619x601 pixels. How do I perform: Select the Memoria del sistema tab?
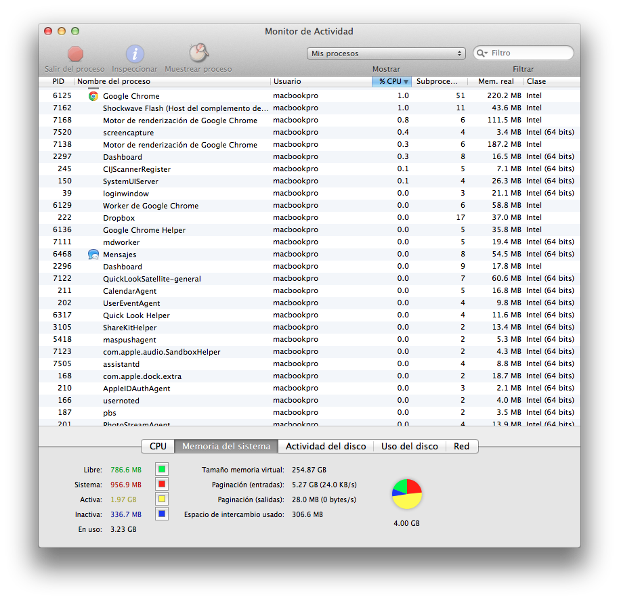pyautogui.click(x=226, y=446)
